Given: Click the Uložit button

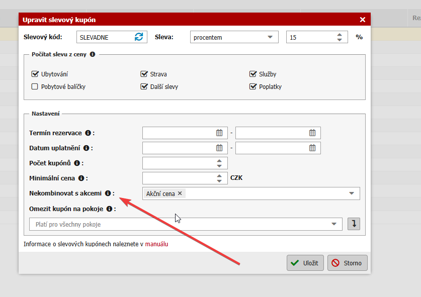Looking at the screenshot, I should pyautogui.click(x=305, y=263).
